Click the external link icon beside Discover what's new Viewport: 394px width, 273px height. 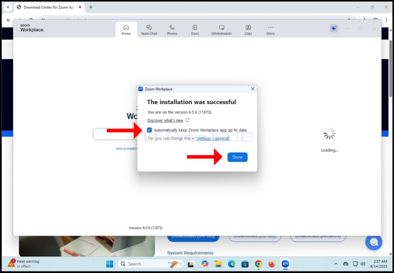coord(187,120)
